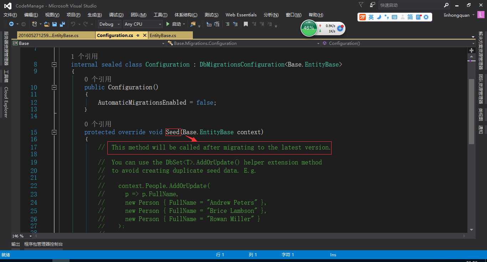Click the Undo arrow icon
Screen dimensions: 487x262
tap(73, 24)
